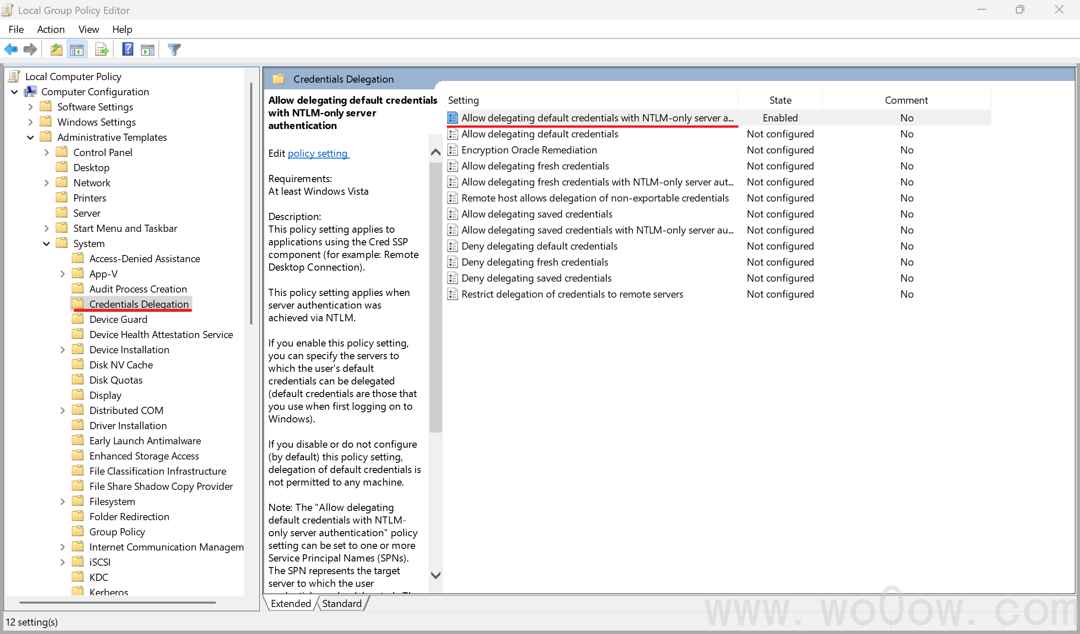Viewport: 1080px width, 634px height.
Task: Click the policy setting edit link
Action: (x=318, y=153)
